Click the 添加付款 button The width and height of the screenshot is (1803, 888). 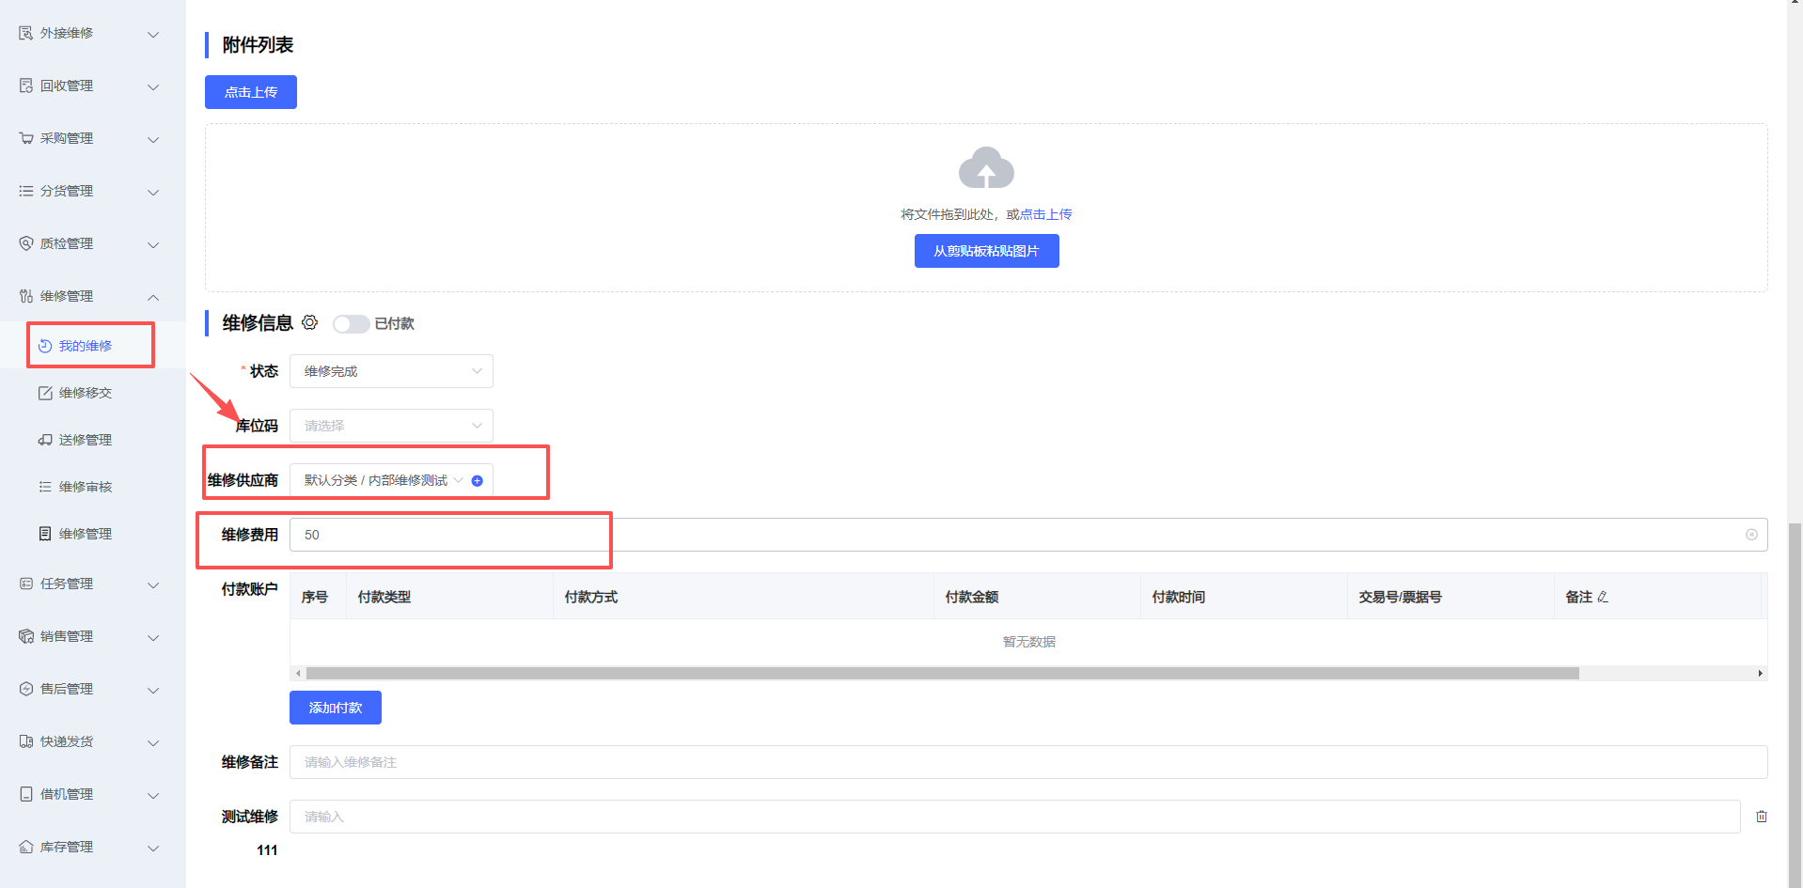pos(335,708)
